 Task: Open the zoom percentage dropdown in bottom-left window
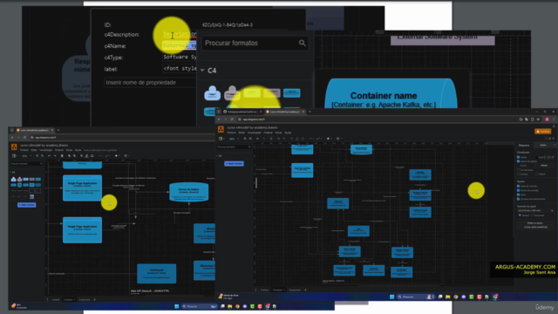[26, 156]
